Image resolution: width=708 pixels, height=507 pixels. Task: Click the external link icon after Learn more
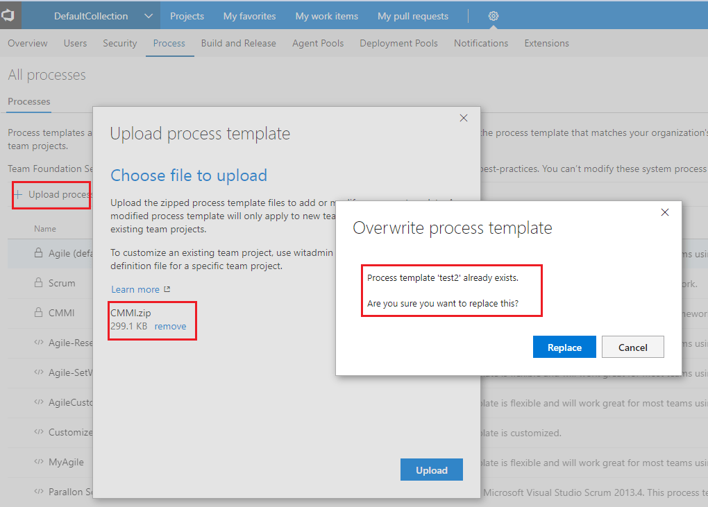[165, 289]
